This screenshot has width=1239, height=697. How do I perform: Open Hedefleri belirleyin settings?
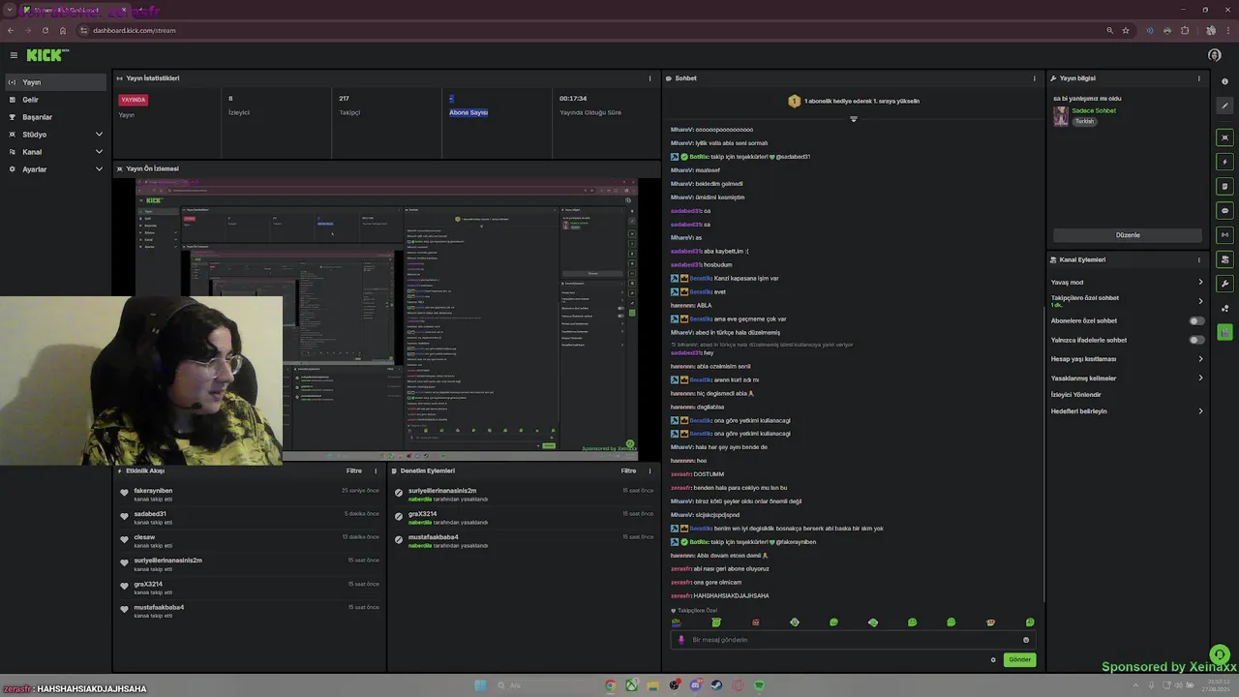pyautogui.click(x=1128, y=411)
